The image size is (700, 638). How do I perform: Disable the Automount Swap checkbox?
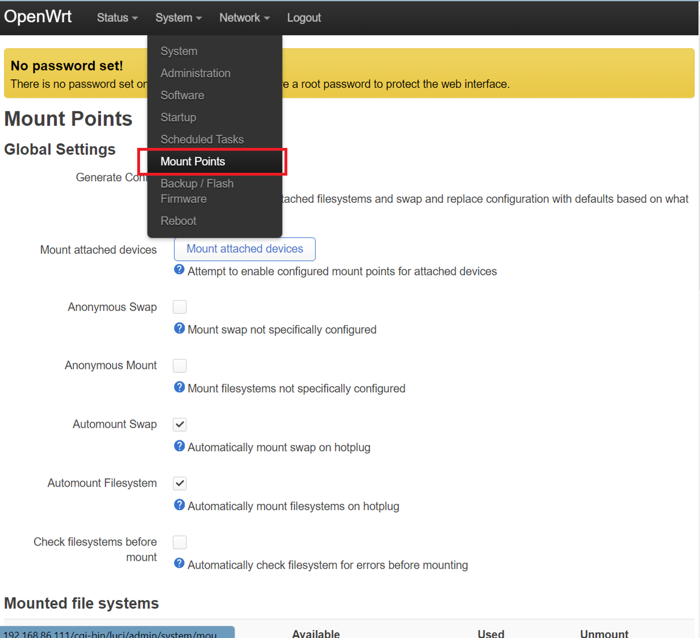180,424
